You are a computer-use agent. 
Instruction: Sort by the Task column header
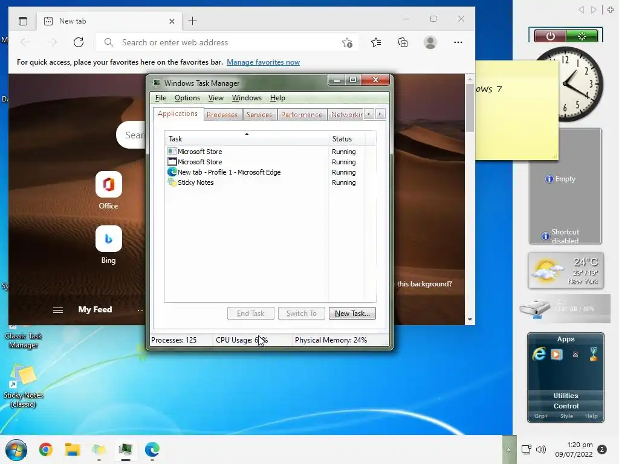(247, 139)
